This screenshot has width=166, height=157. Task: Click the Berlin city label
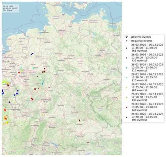(102, 51)
